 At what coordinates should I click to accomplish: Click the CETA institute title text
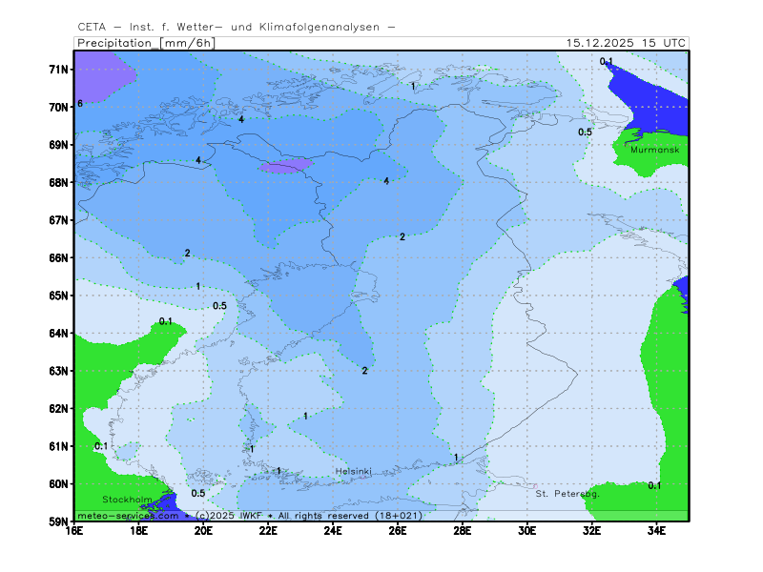[x=236, y=28]
